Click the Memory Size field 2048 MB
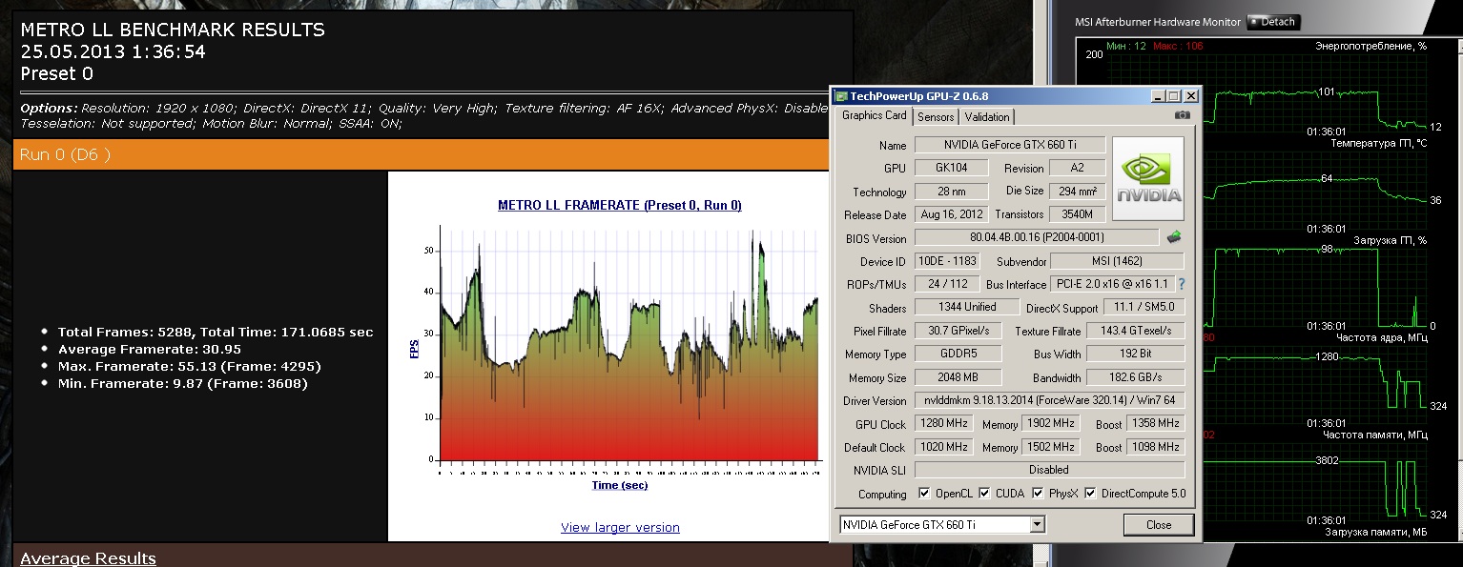Viewport: 1463px width, 567px height. pyautogui.click(x=958, y=377)
